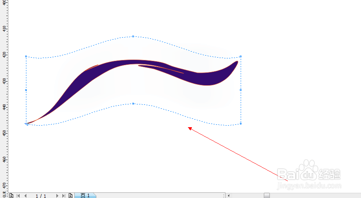
Task: Click the 1 / 1 page counter
Action: pyautogui.click(x=41, y=196)
